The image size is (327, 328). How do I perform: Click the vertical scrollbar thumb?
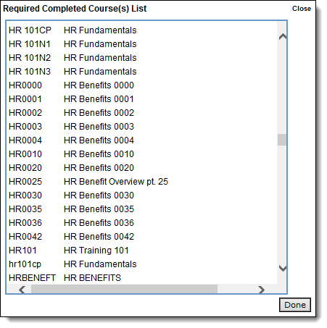(282, 140)
